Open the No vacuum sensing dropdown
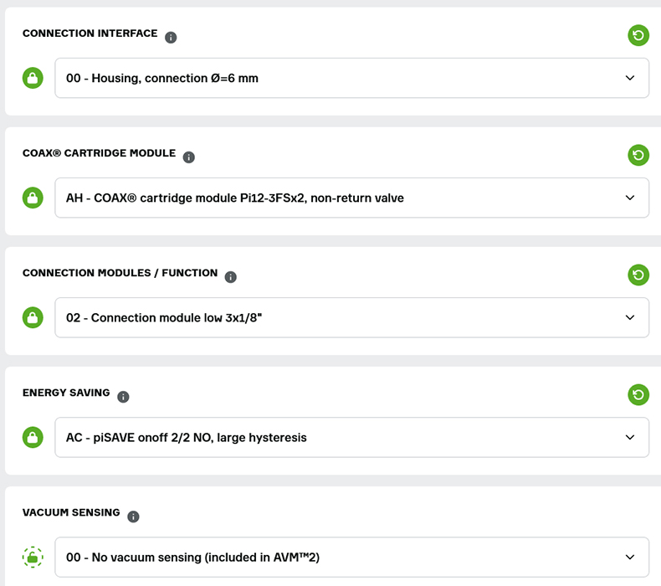 pos(351,558)
